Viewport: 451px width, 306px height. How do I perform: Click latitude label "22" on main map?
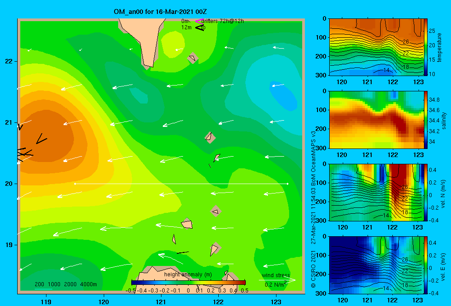tap(9, 61)
